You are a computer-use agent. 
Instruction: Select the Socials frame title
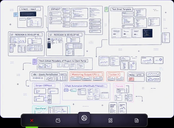coord(120,86)
